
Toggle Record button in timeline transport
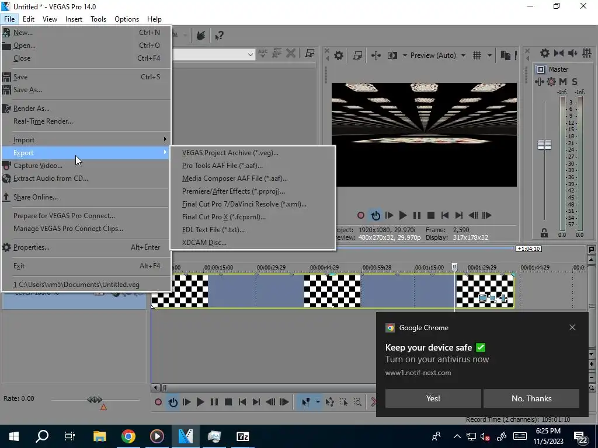point(158,402)
